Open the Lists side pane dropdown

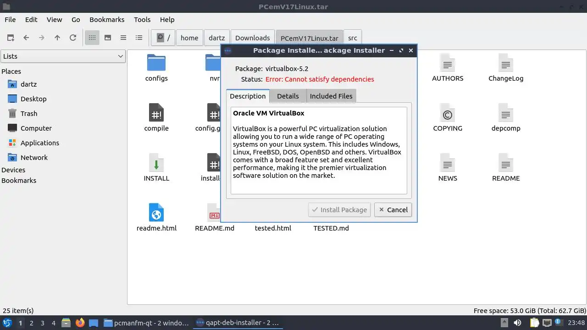tap(63, 56)
